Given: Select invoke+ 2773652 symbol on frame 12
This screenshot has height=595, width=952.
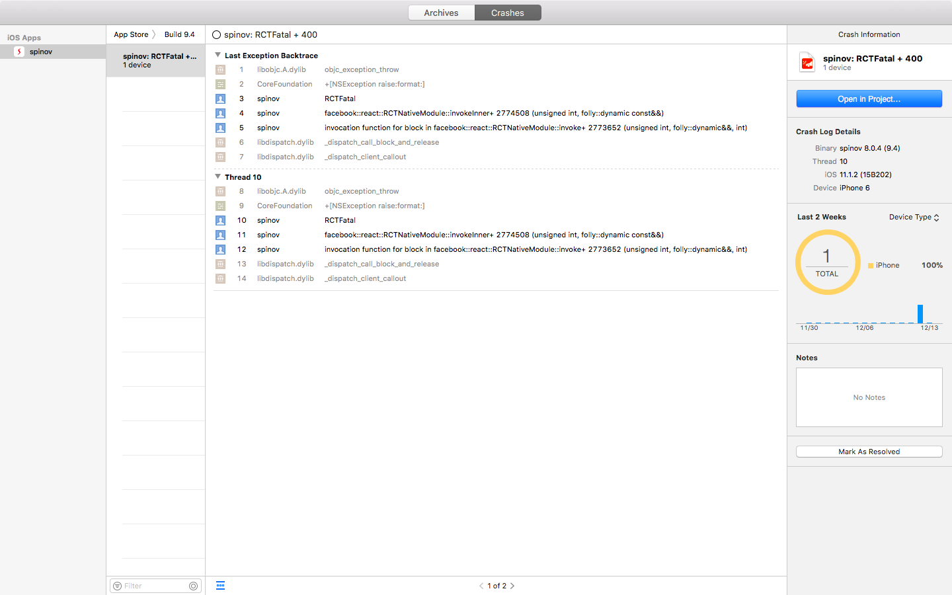Looking at the screenshot, I should (x=535, y=249).
